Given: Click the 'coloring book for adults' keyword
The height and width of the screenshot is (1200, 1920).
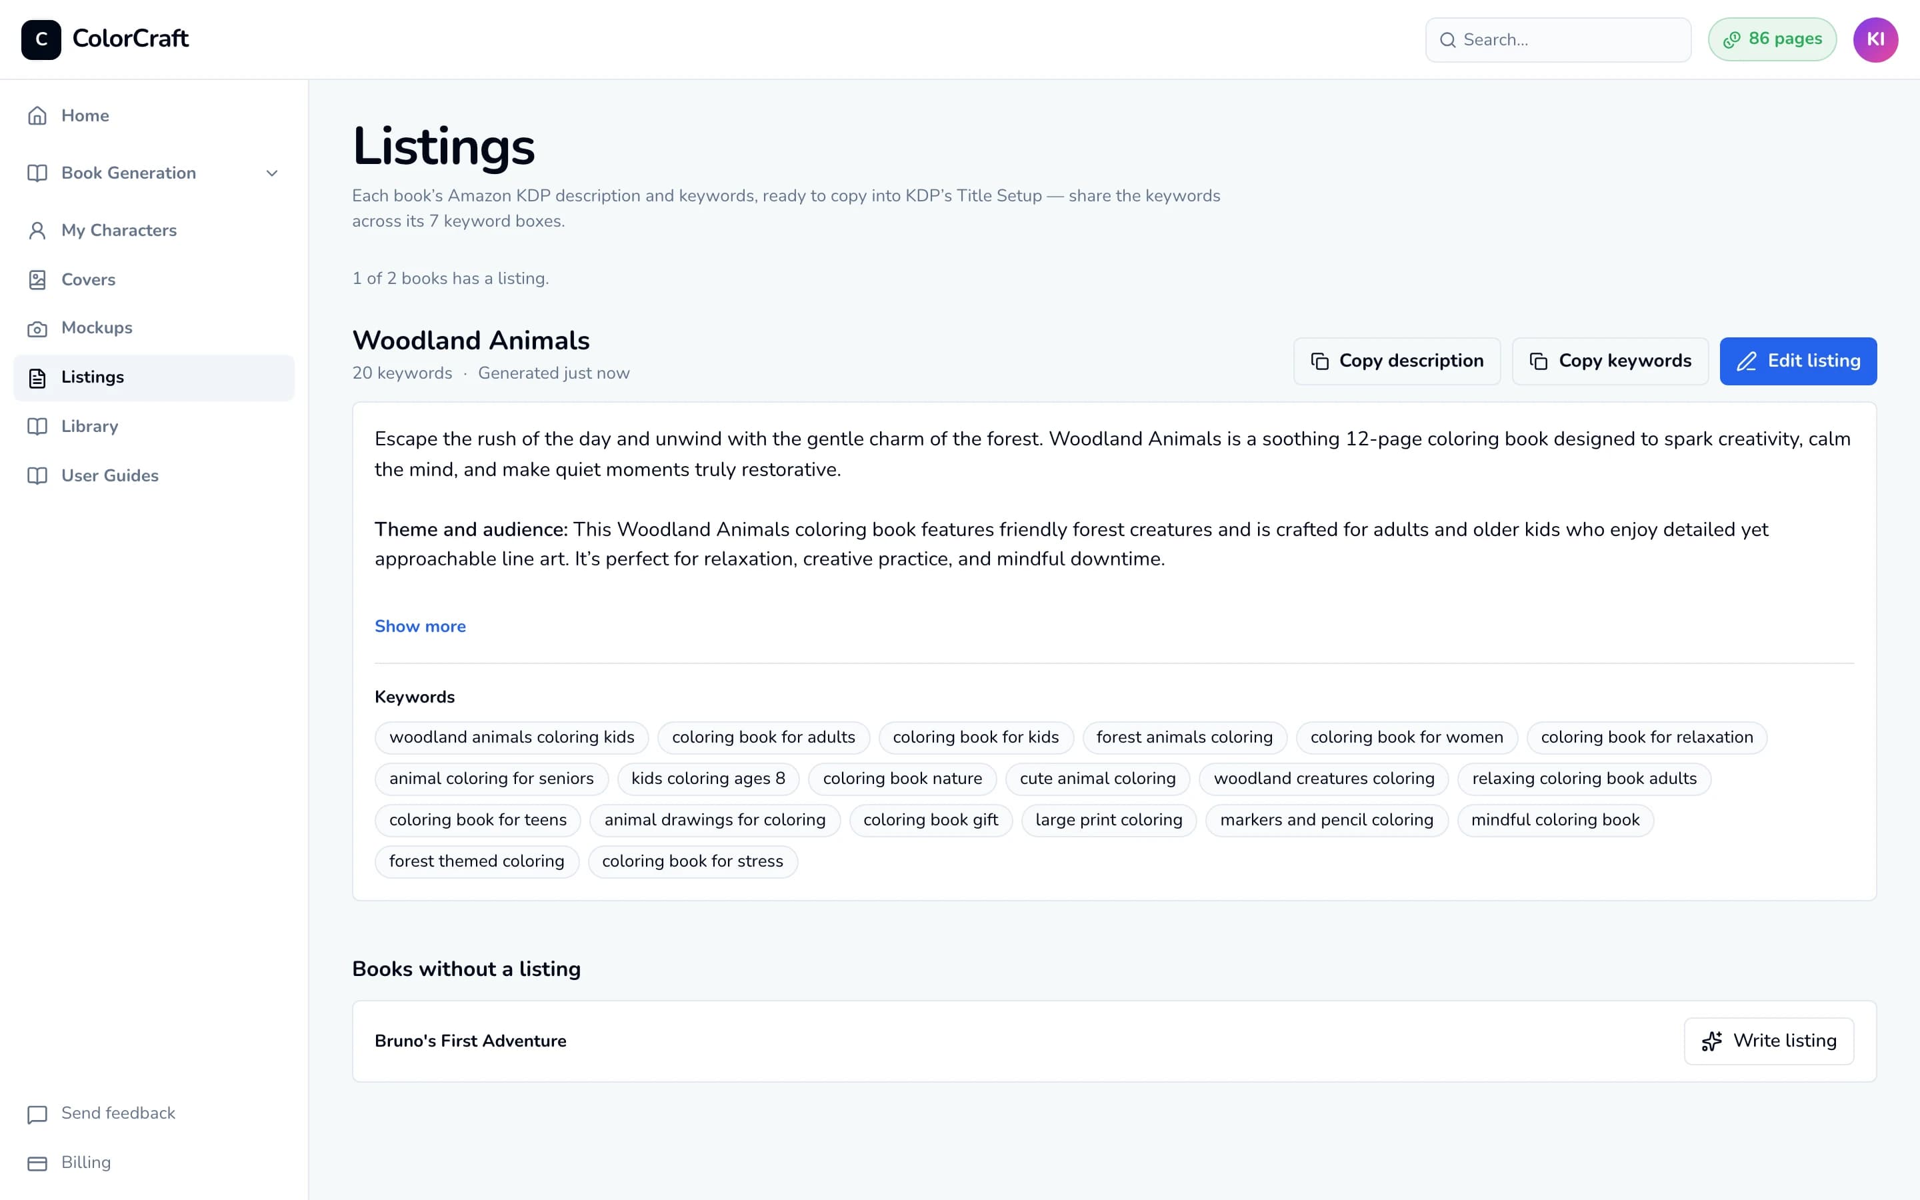Looking at the screenshot, I should (763, 737).
